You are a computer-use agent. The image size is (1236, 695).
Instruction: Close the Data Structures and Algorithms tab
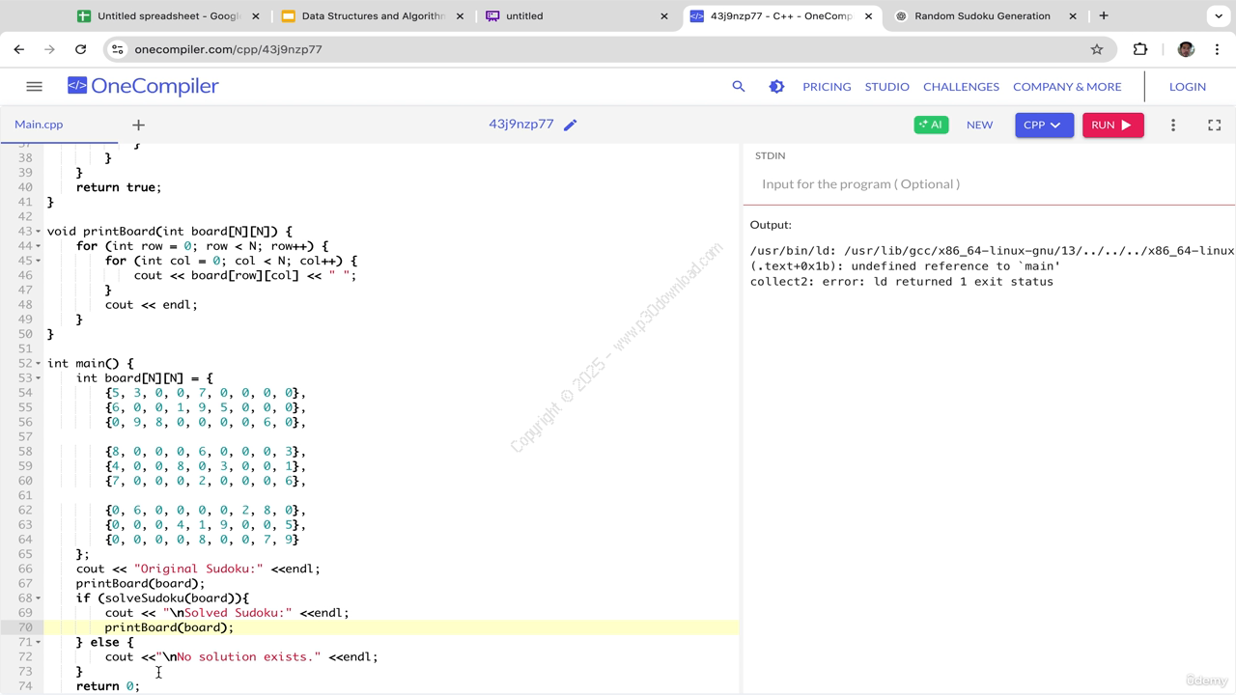coord(460,16)
